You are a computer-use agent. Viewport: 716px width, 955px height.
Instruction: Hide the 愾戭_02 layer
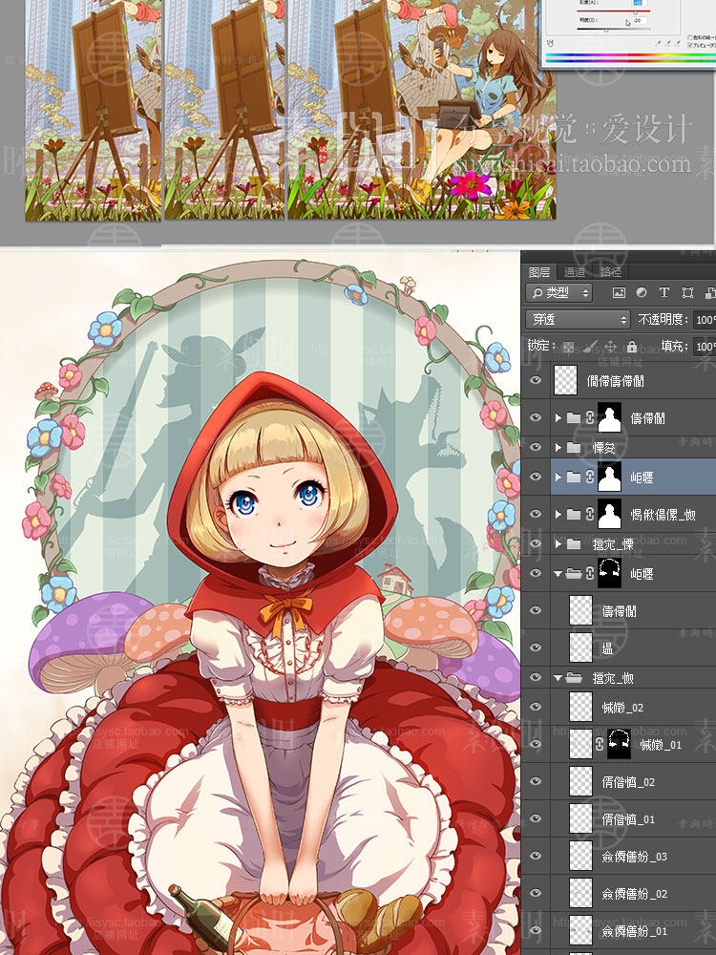pyautogui.click(x=536, y=707)
